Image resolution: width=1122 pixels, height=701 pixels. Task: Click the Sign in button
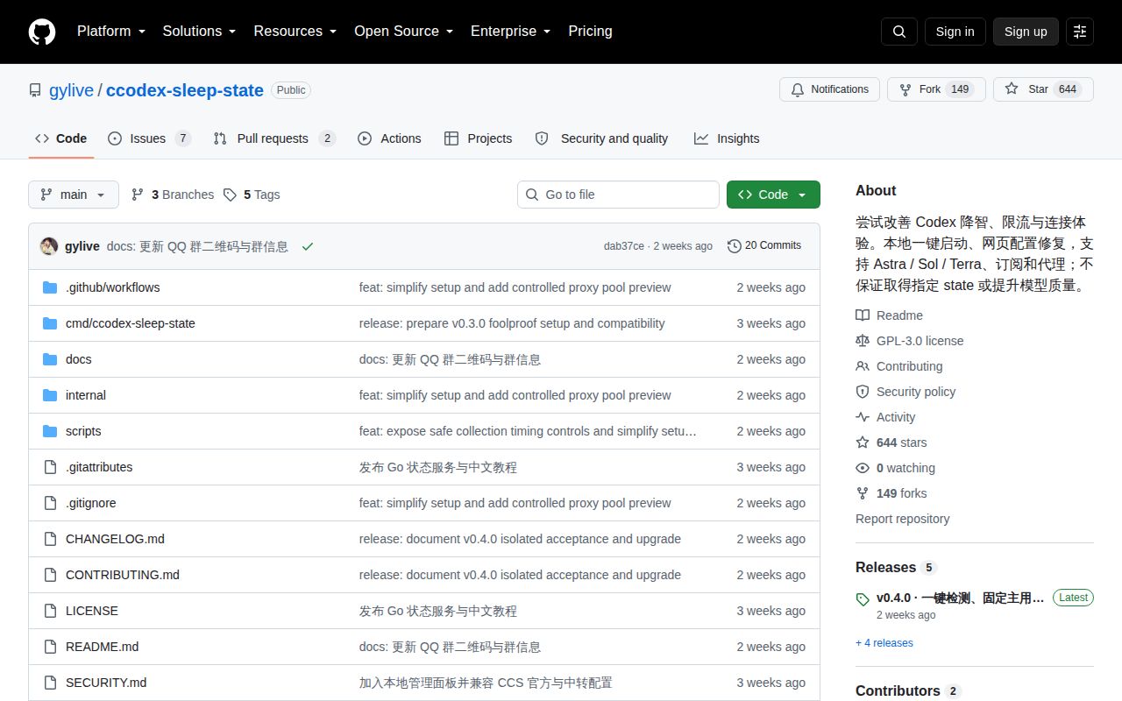coord(955,32)
